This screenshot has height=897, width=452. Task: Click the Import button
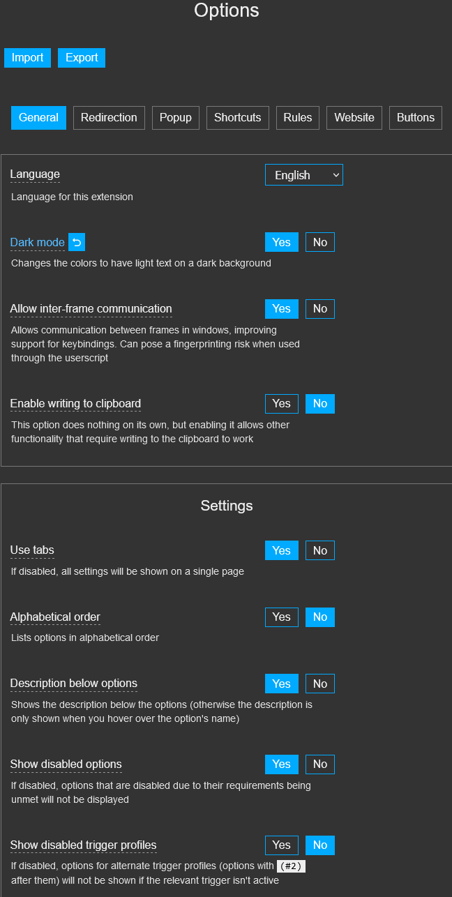[27, 58]
